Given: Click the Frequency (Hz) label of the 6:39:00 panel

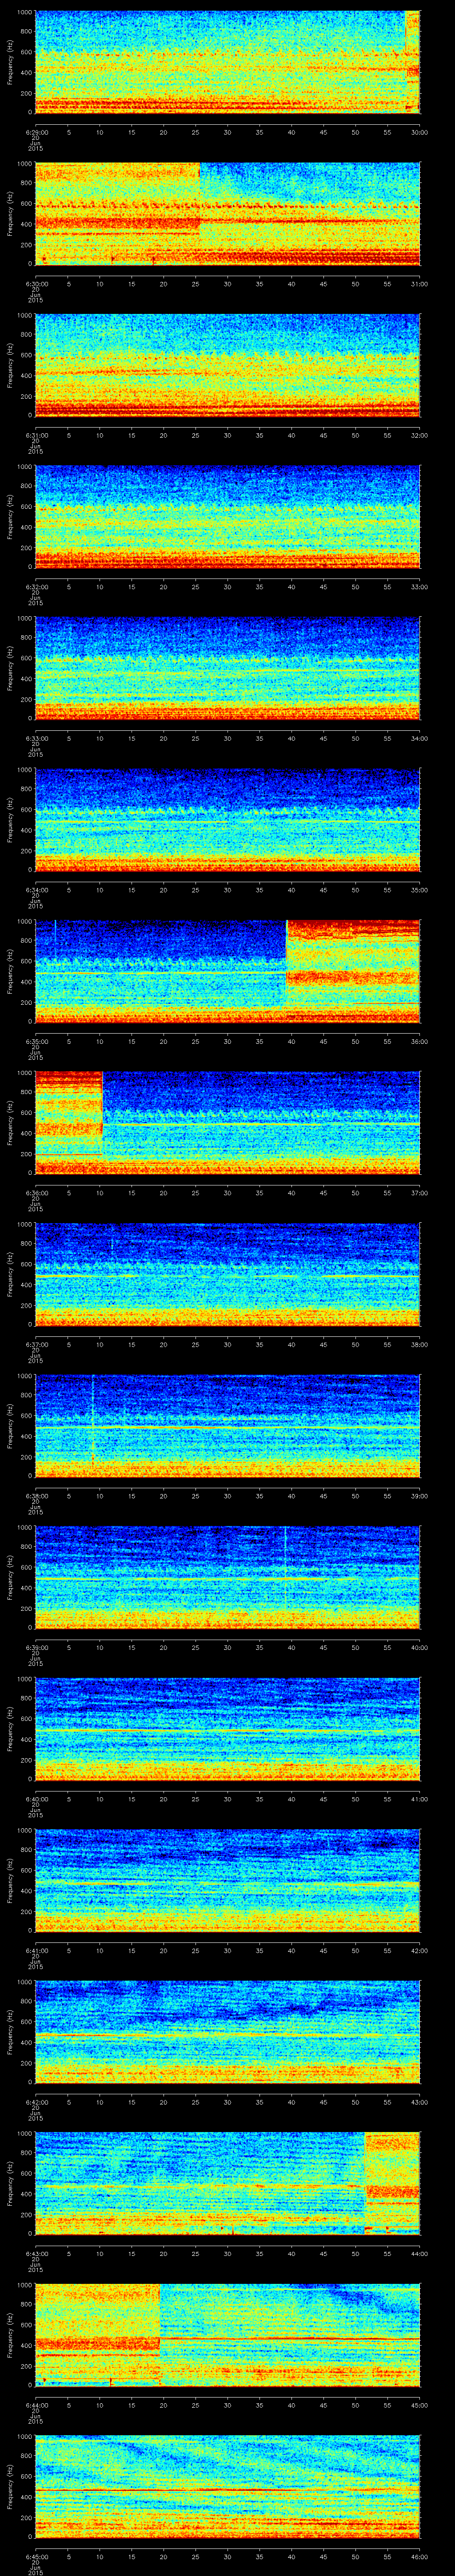Looking at the screenshot, I should (x=10, y=1577).
